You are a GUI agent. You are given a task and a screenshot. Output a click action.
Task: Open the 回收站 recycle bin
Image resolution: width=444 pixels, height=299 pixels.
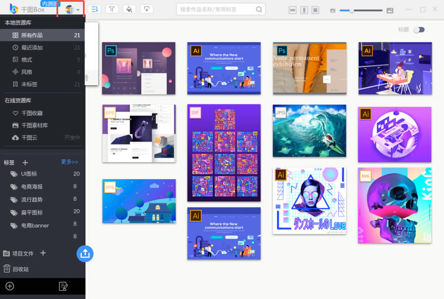click(x=16, y=268)
